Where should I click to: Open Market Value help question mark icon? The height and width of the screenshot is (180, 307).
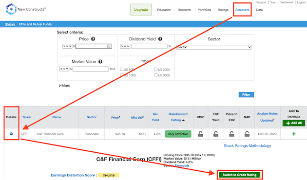(x=100, y=62)
